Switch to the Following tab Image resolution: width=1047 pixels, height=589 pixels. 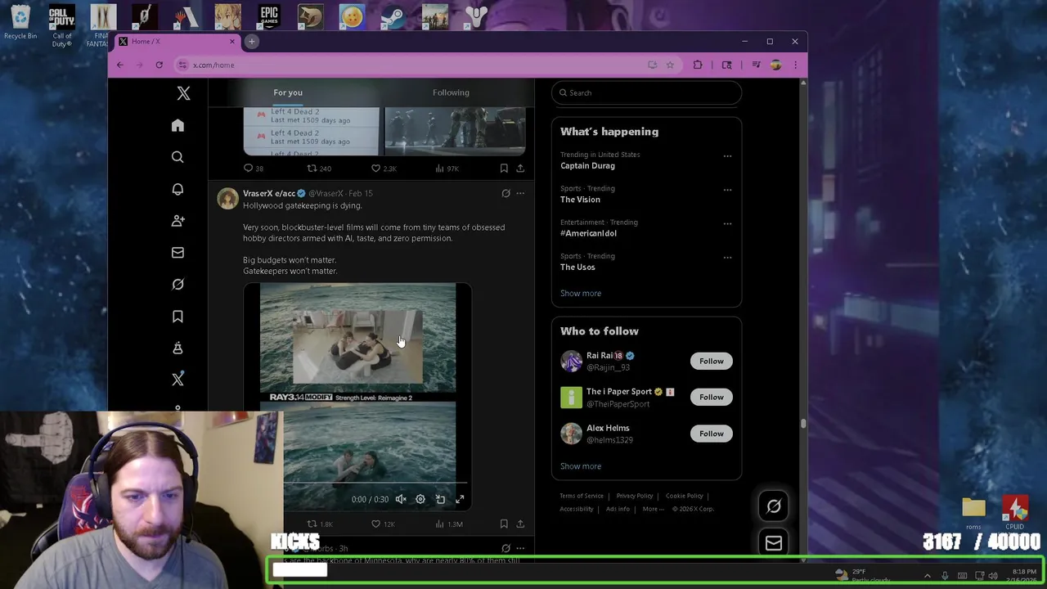tap(451, 92)
